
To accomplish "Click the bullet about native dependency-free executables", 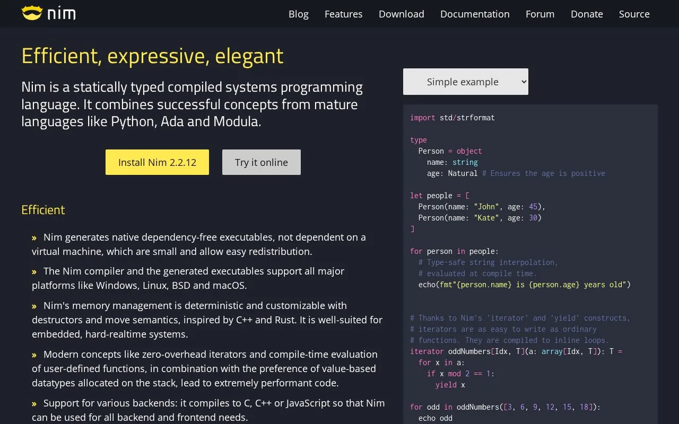I will click(x=199, y=244).
